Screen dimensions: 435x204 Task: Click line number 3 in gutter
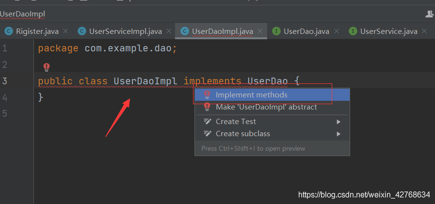[4, 81]
